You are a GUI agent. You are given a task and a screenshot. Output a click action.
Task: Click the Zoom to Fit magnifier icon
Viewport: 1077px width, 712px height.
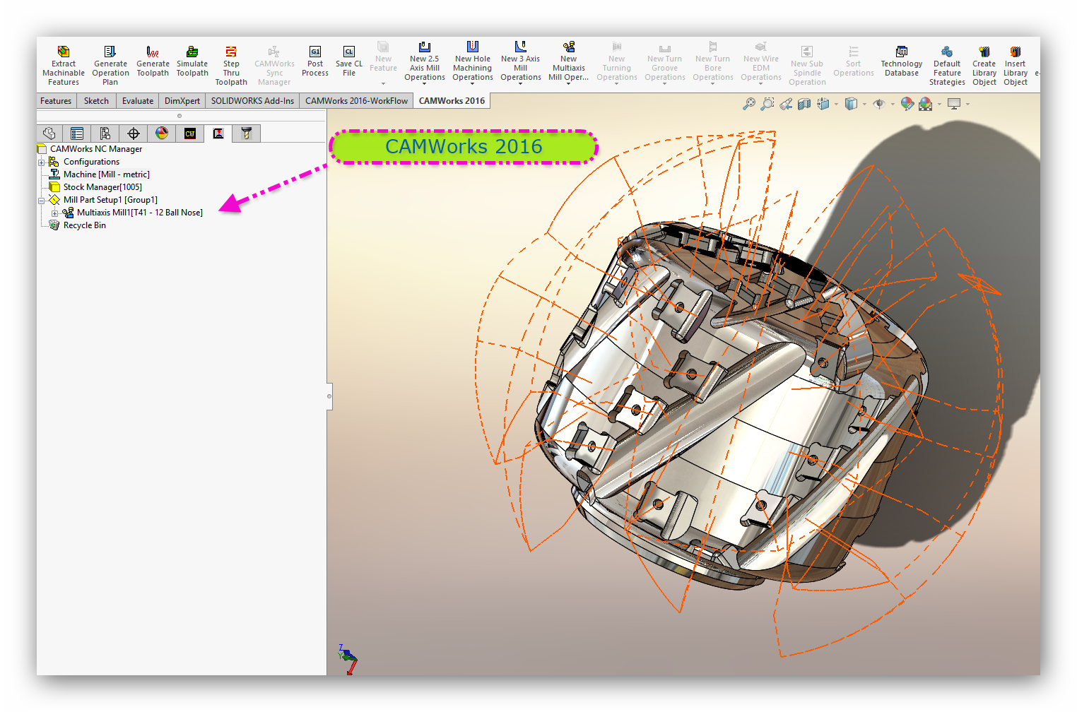point(749,105)
